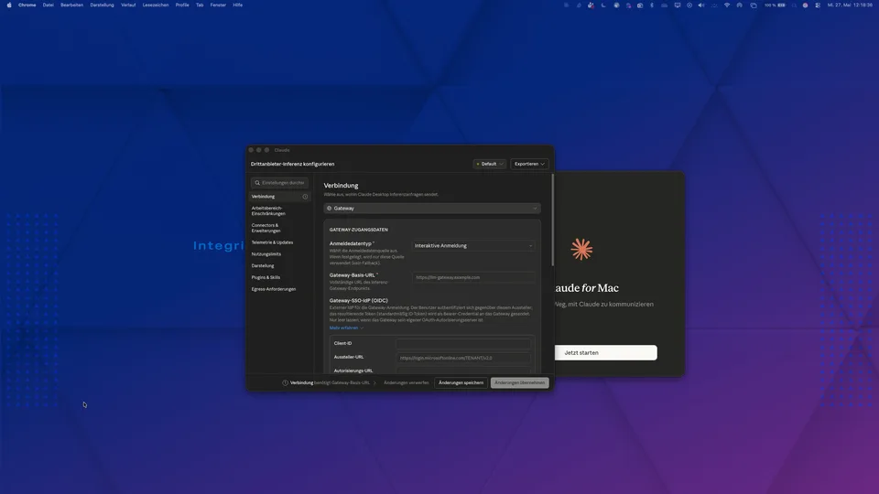Select Verbindung in the sidebar
The image size is (879, 494).
coord(279,197)
